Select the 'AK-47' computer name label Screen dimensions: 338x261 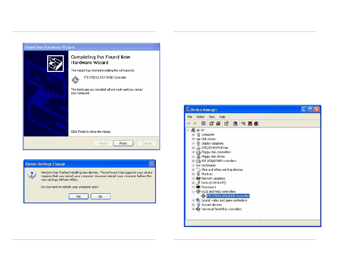coord(200,130)
